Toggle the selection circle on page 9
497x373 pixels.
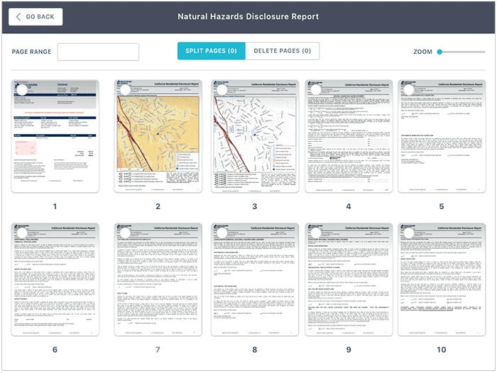315,233
